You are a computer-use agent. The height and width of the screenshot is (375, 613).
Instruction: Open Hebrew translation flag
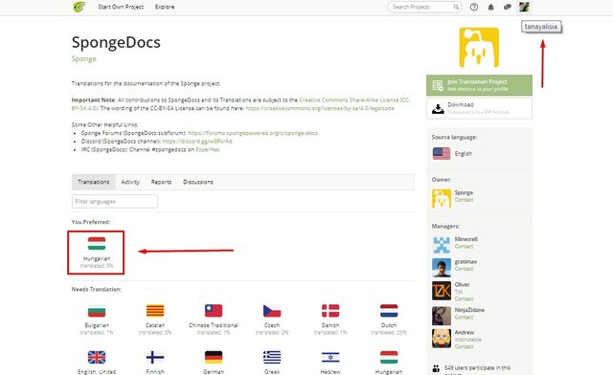[330, 357]
